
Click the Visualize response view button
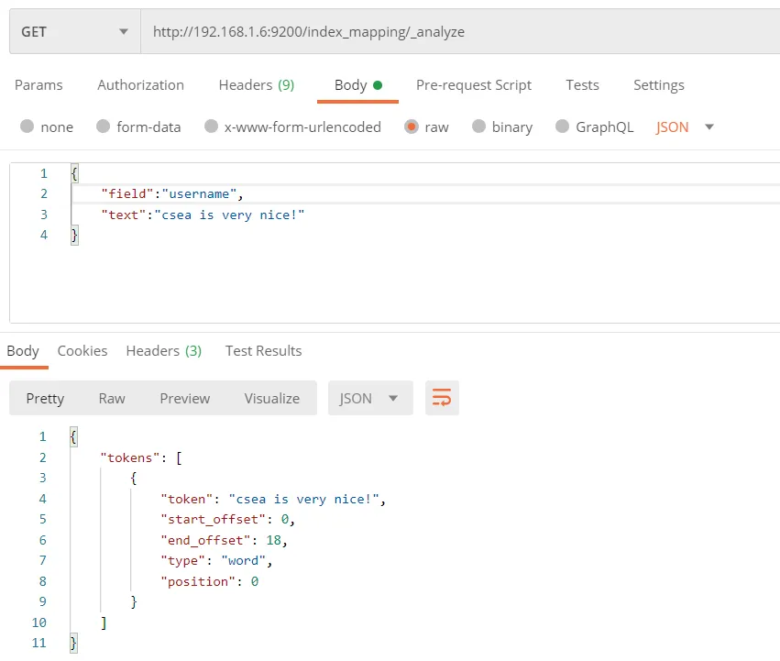tap(271, 398)
